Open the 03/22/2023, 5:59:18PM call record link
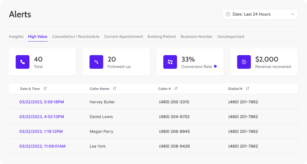 tap(41, 102)
